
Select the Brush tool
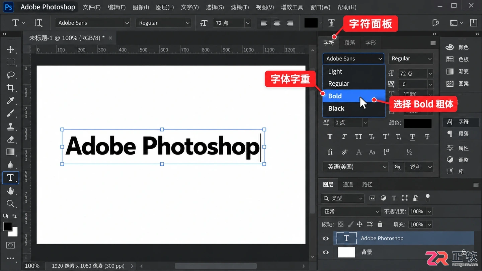coord(10,113)
